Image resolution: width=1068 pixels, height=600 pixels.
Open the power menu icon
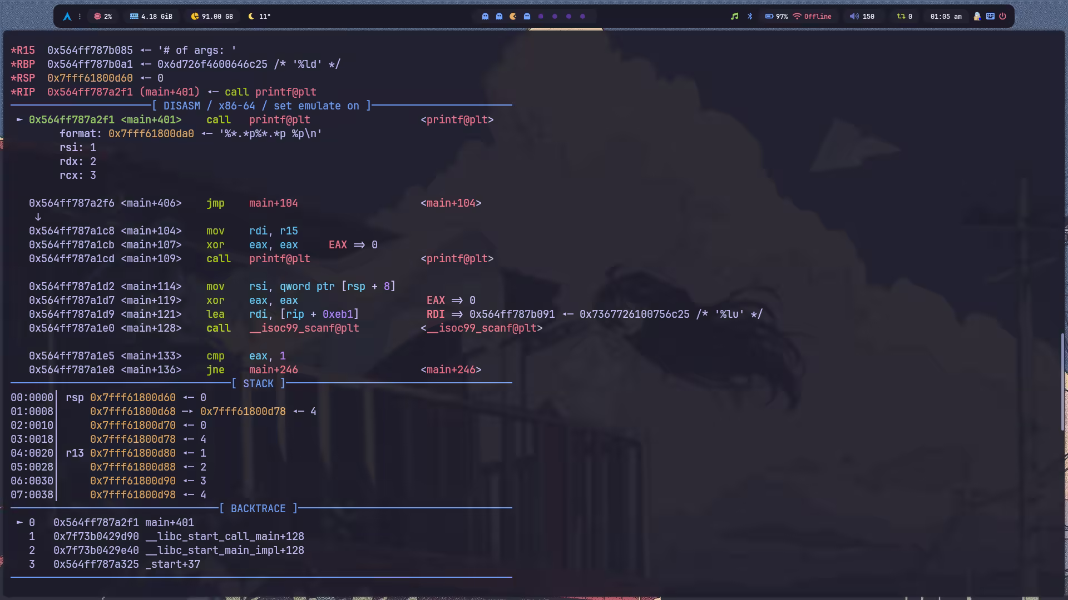1003,17
